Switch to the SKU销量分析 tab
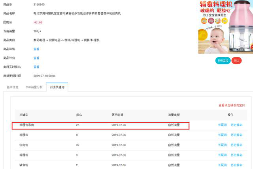Screen dimensions: 253x169 click(x=34, y=87)
